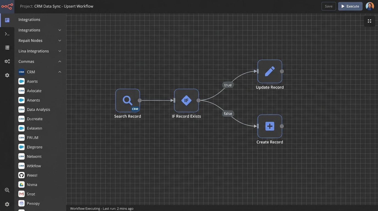
Task: Click the fullscreen canvas icon
Action: [369, 21]
